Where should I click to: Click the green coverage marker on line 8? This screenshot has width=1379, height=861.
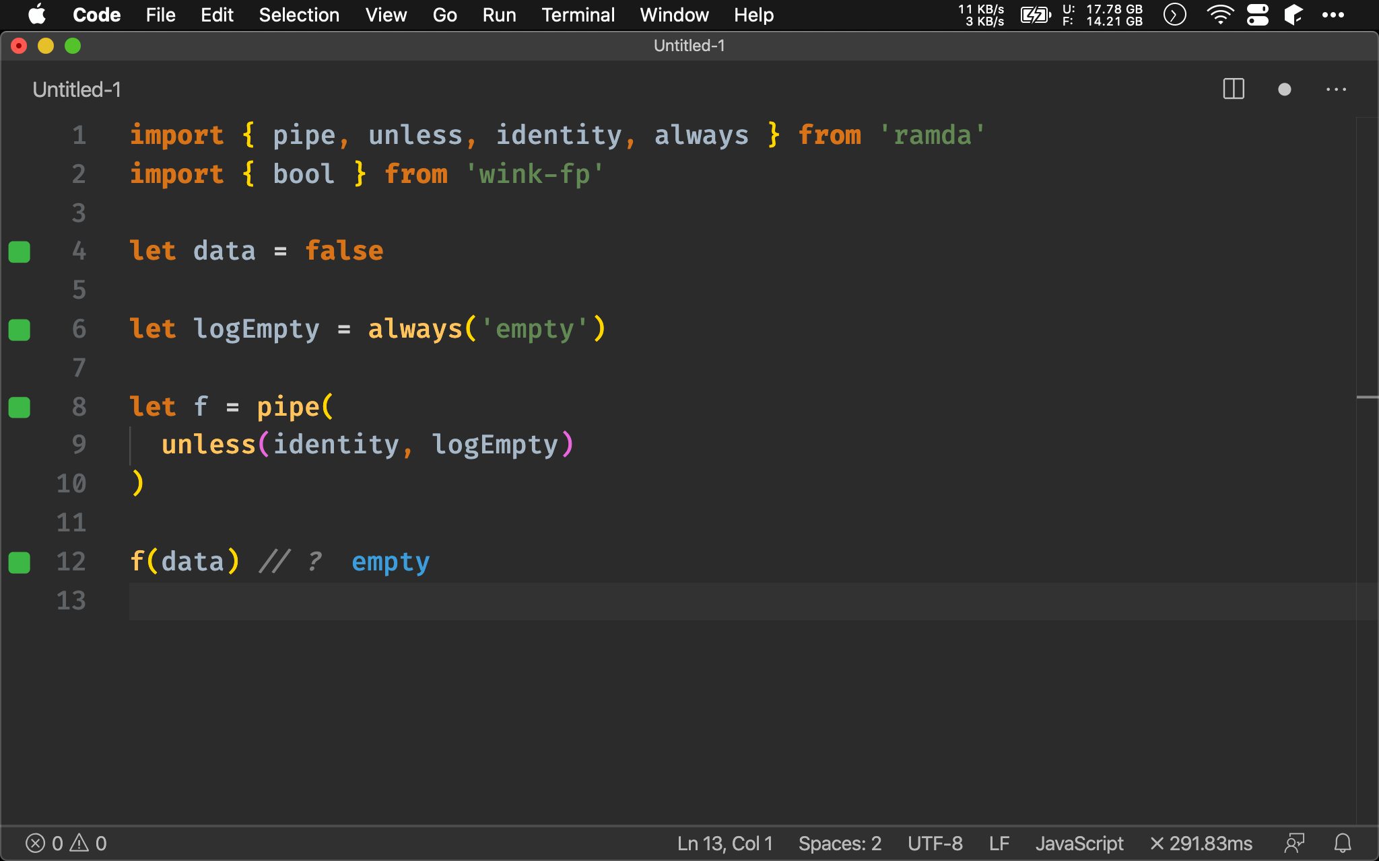click(x=19, y=407)
